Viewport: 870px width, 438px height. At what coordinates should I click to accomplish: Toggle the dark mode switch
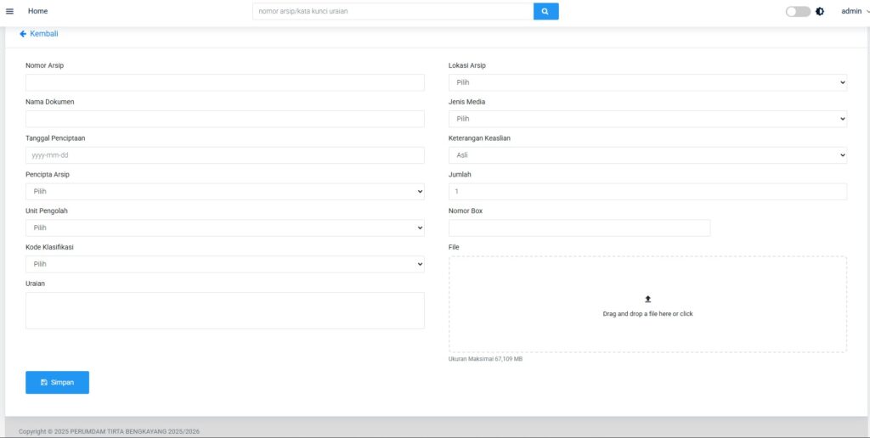[x=797, y=12]
